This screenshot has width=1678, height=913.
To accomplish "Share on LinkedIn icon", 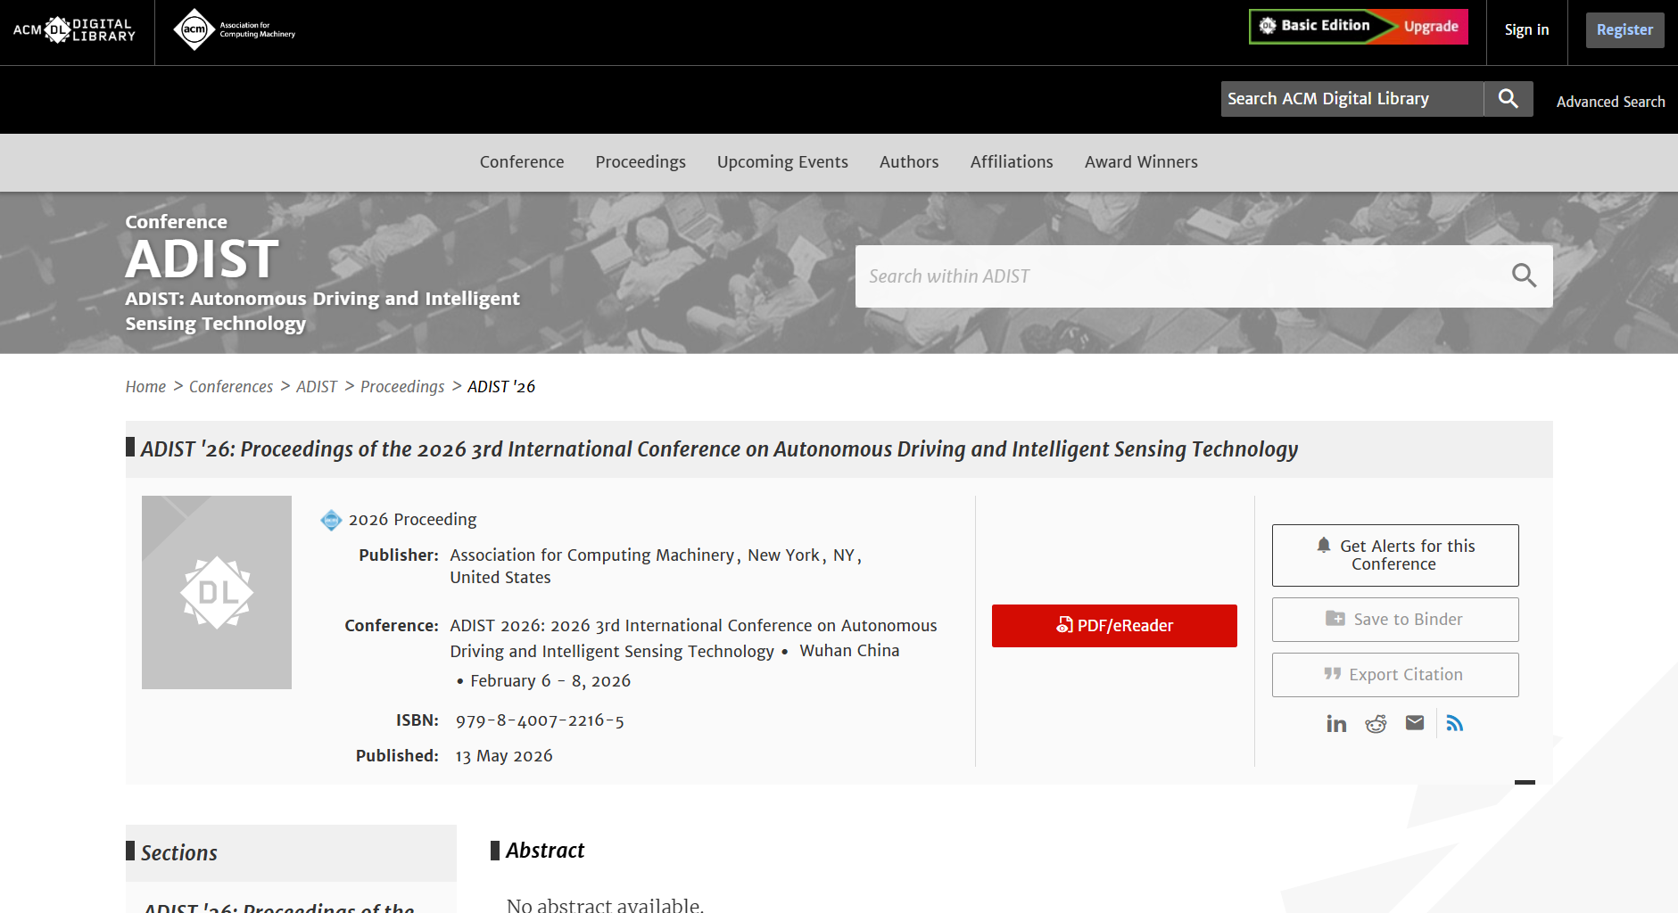I will coord(1336,723).
